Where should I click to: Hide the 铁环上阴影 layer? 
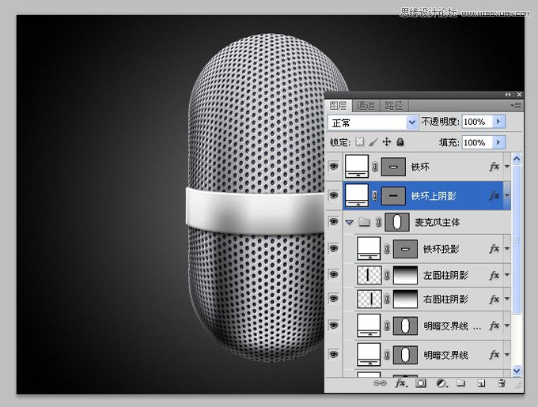point(334,196)
